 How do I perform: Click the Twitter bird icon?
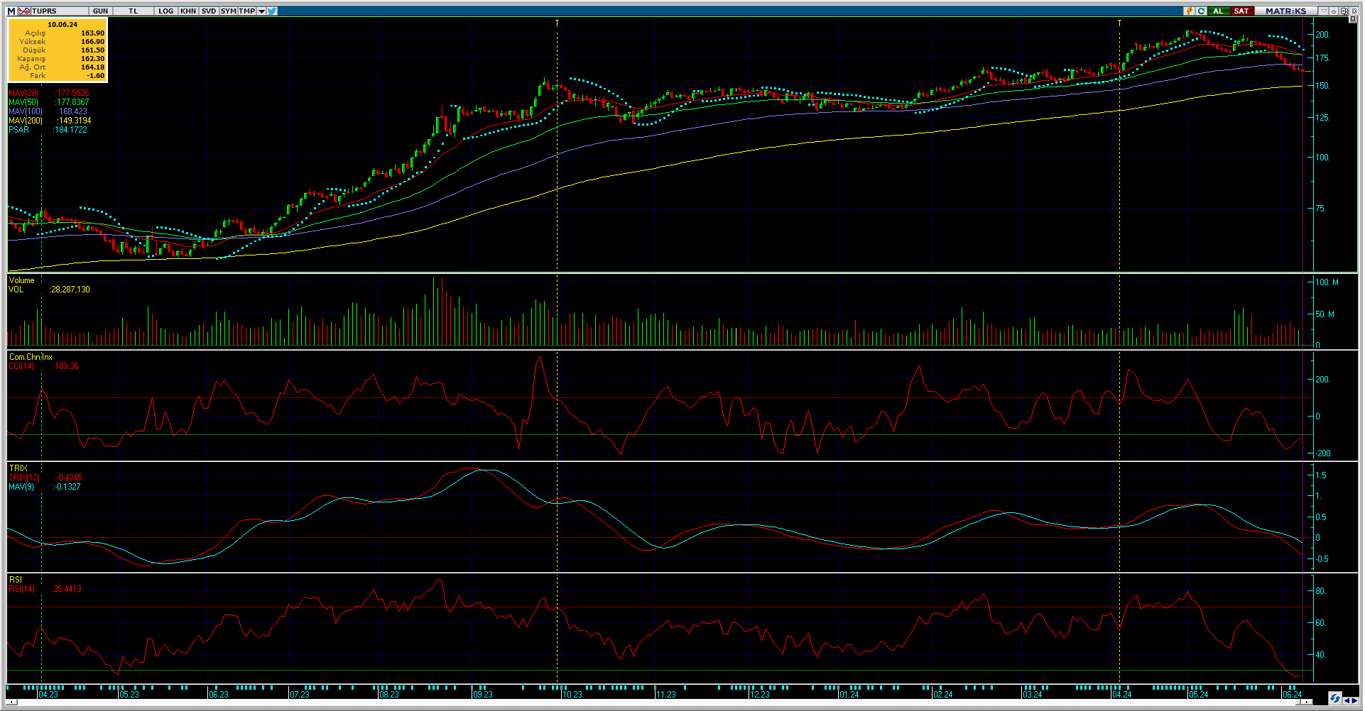coord(272,11)
